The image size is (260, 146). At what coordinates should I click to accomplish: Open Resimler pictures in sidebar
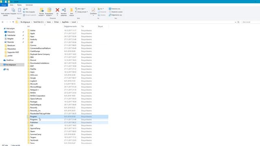11,42
